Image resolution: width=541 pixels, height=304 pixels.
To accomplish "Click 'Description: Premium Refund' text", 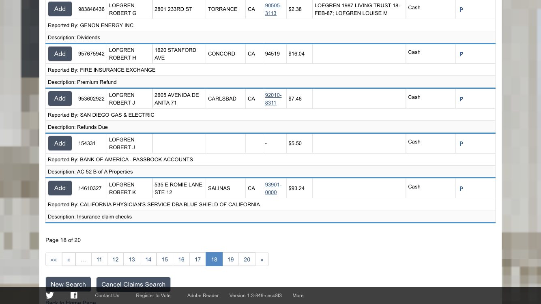I will 82,82.
